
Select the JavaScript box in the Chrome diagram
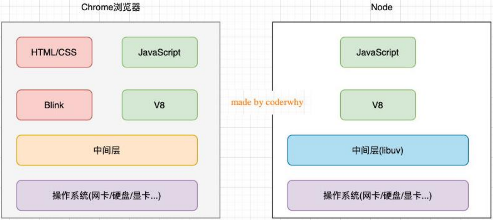click(x=160, y=52)
